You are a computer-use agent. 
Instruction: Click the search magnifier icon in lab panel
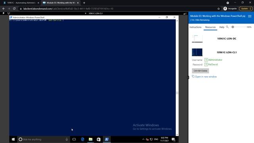pyautogui.click(x=227, y=27)
